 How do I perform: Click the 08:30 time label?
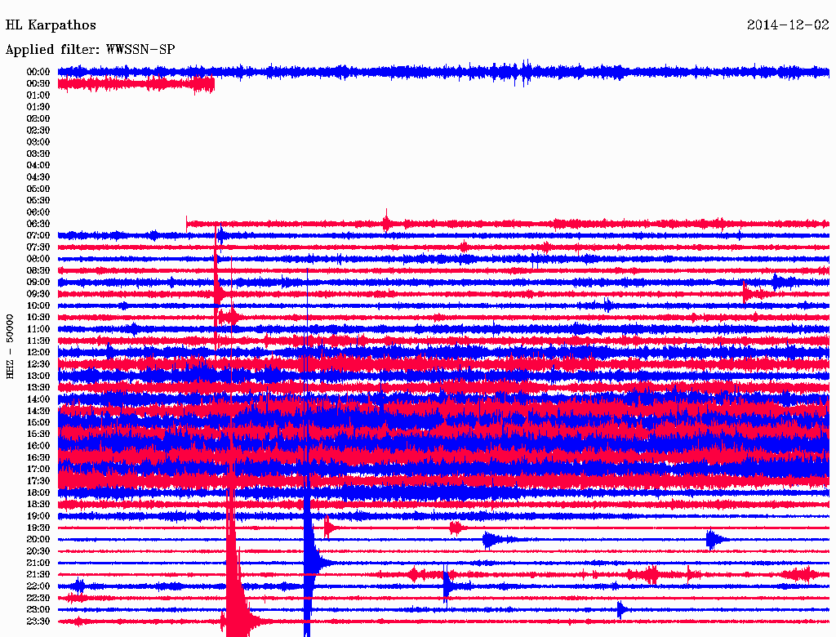pos(38,271)
